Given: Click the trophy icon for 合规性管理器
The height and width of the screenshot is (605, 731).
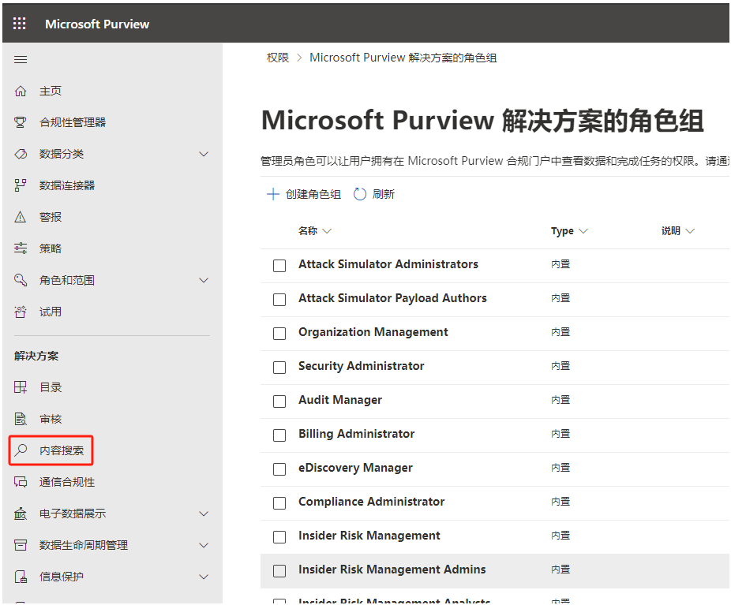Looking at the screenshot, I should pos(20,122).
